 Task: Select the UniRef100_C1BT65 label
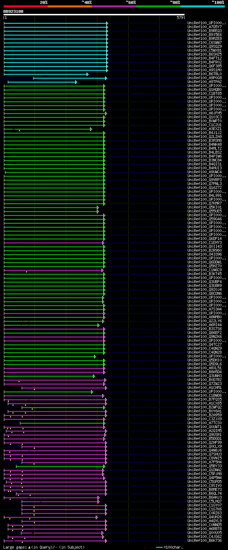click(x=204, y=93)
